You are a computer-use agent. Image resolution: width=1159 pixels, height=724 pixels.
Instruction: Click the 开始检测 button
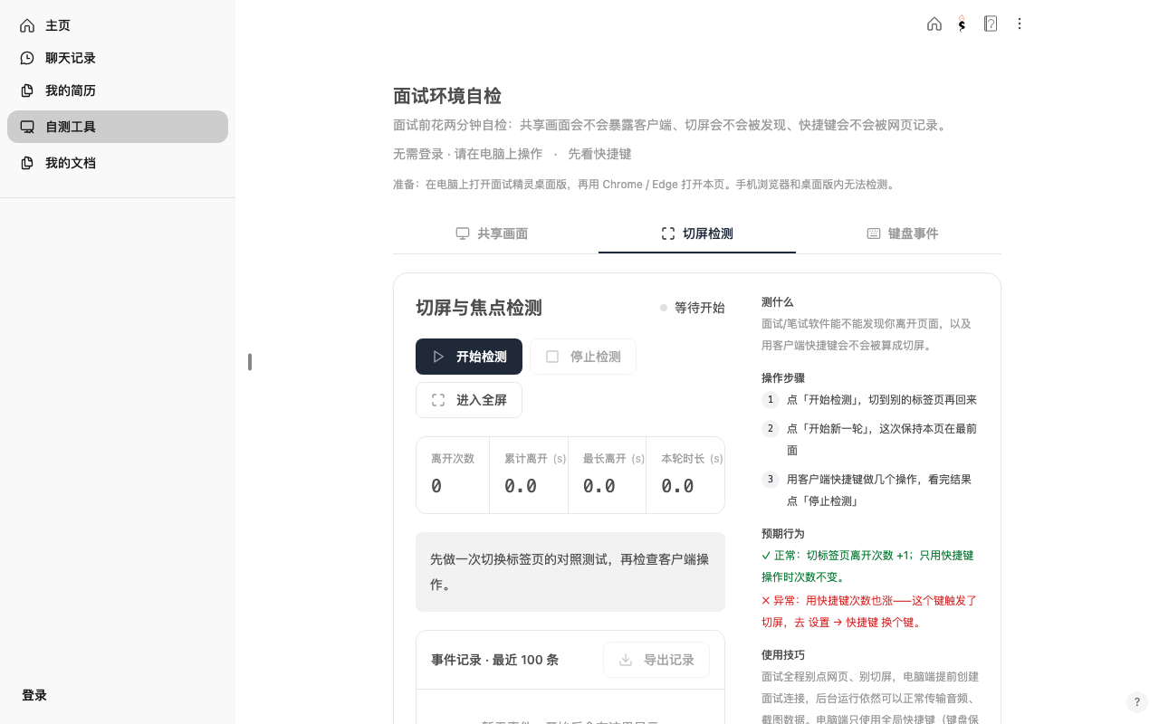pos(469,357)
